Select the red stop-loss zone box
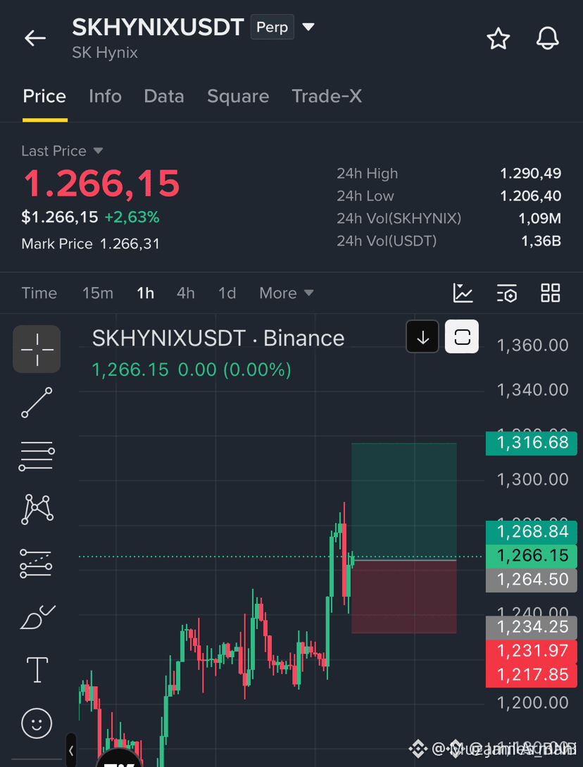 click(404, 597)
